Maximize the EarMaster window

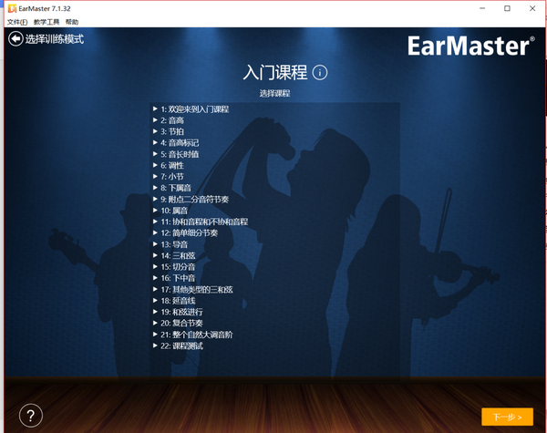[507, 8]
